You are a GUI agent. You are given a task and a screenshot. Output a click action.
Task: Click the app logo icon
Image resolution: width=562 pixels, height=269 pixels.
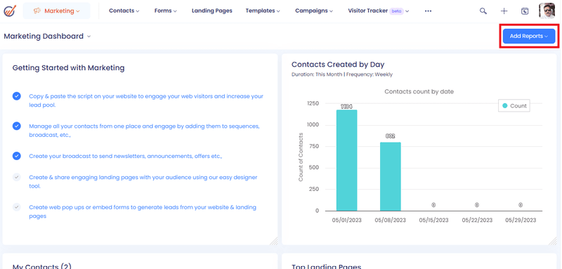coord(9,11)
